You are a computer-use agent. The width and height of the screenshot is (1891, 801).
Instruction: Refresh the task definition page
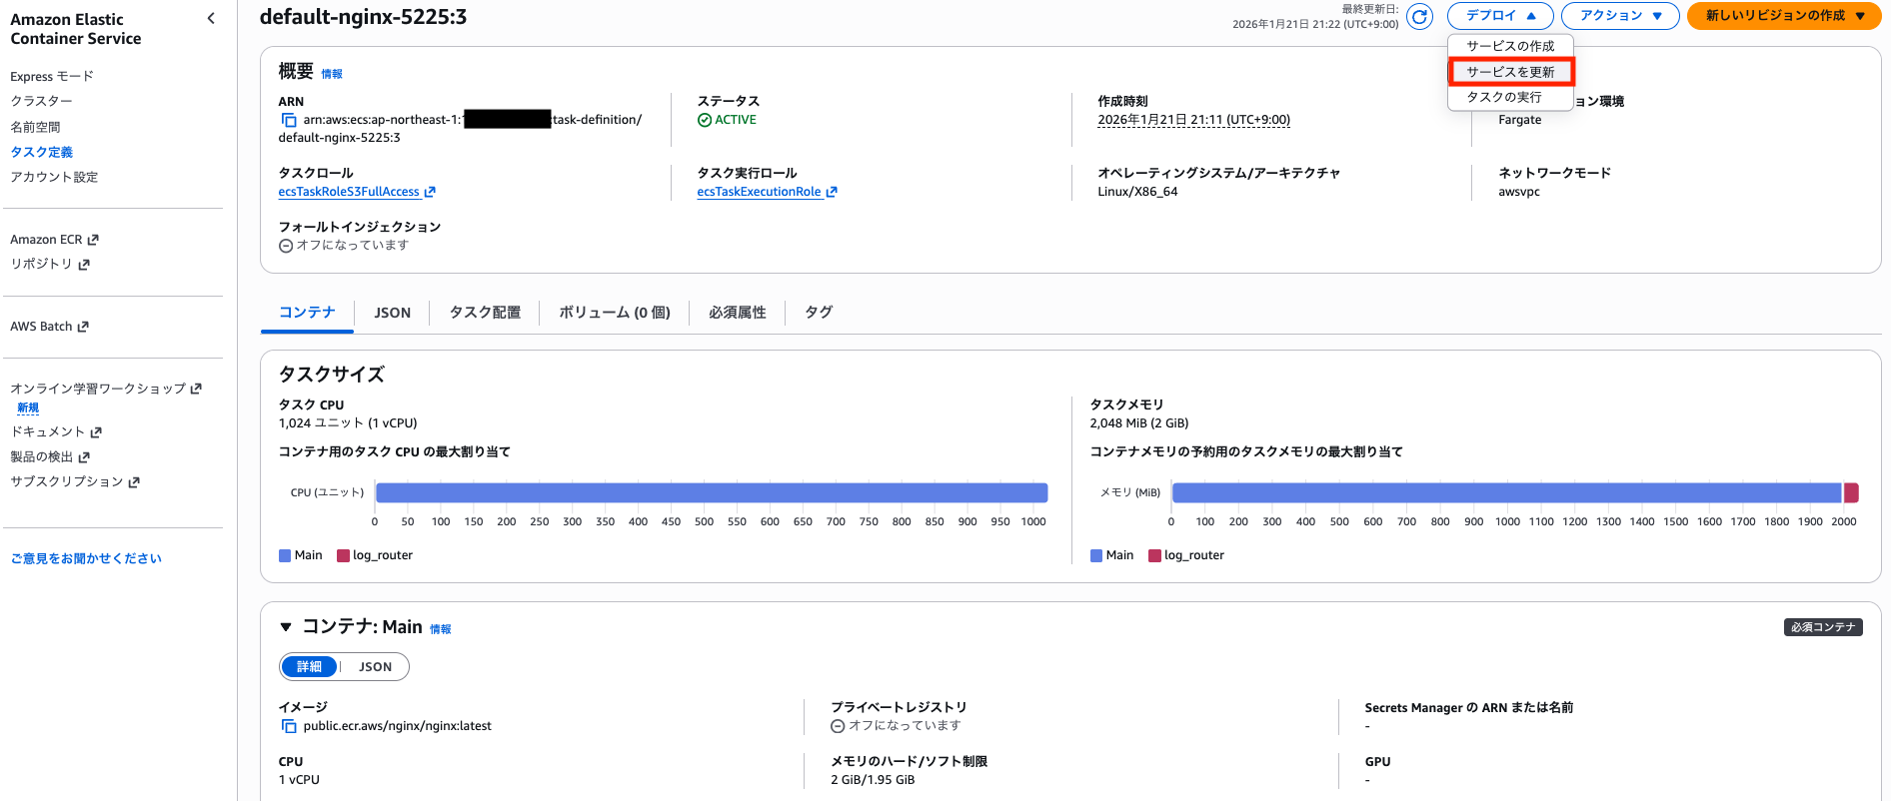tap(1419, 16)
